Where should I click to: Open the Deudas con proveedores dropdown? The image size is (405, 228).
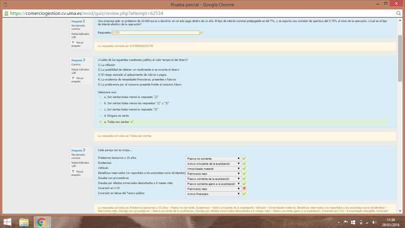coord(213,179)
